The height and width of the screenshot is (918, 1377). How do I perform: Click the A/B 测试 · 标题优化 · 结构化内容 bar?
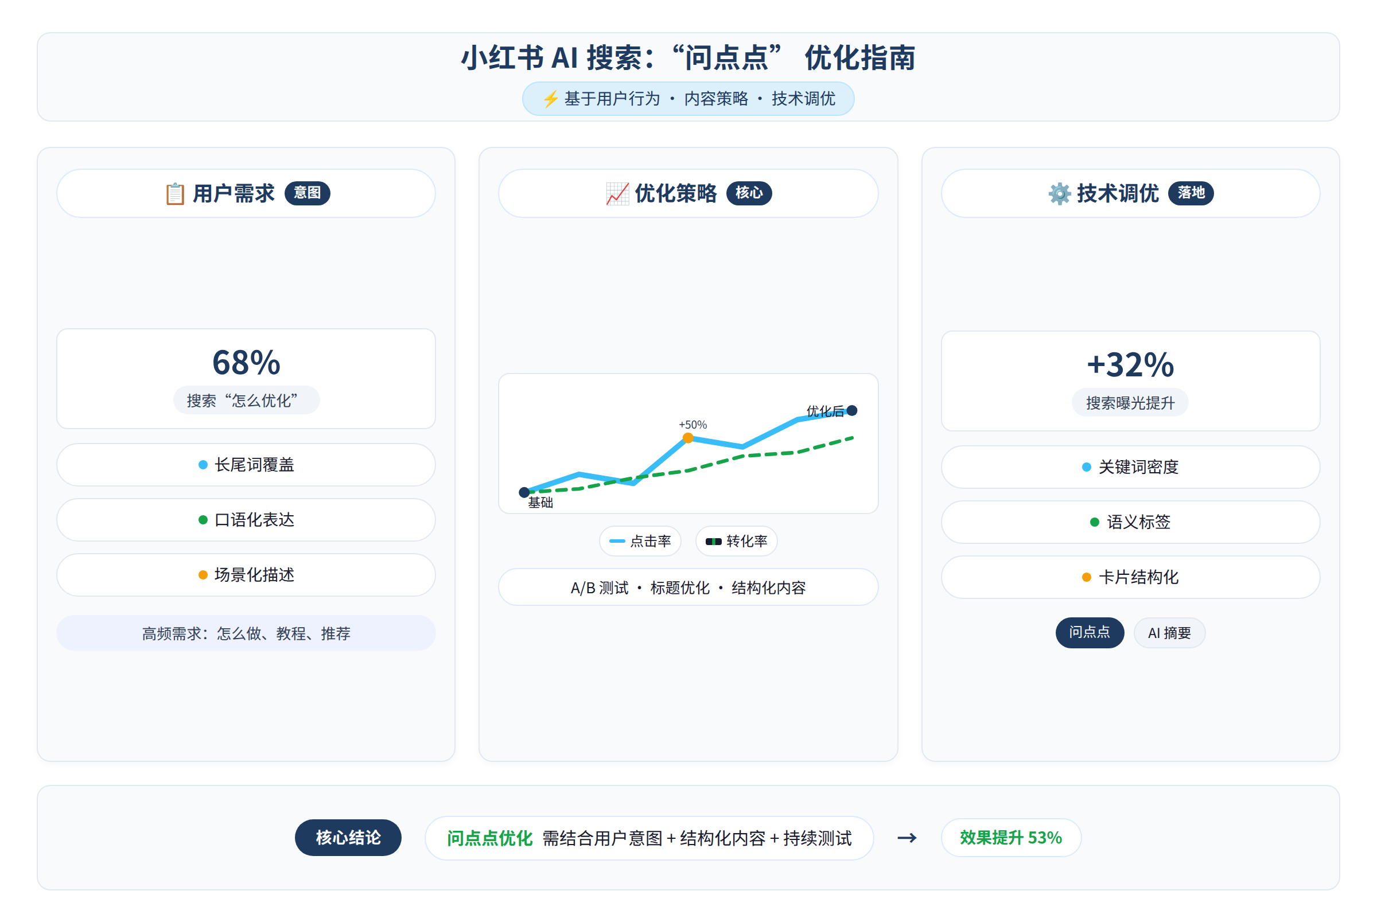click(x=688, y=587)
